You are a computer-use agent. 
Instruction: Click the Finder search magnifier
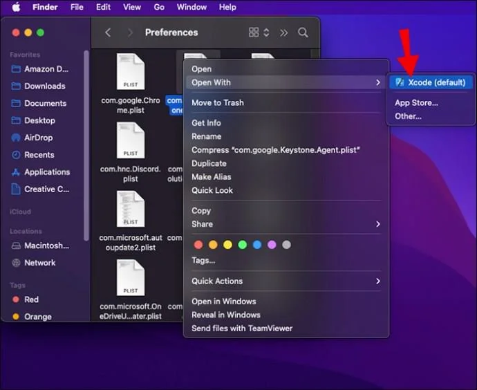tap(303, 32)
